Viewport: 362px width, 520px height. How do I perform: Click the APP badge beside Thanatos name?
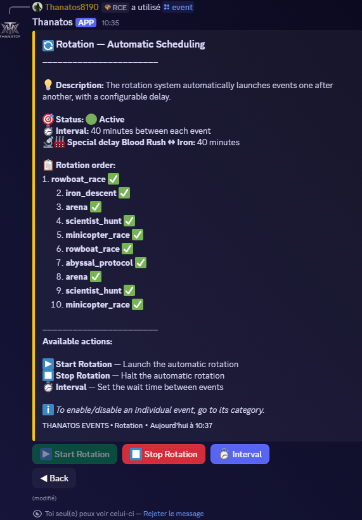pos(86,23)
